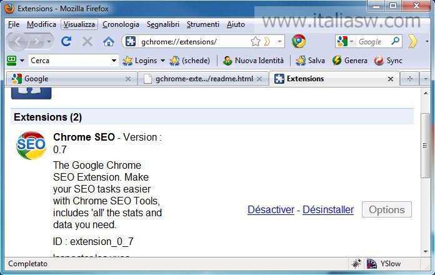Image resolution: width=435 pixels, height=275 pixels.
Task: Click the Options button for Chrome SEO
Action: pos(387,210)
